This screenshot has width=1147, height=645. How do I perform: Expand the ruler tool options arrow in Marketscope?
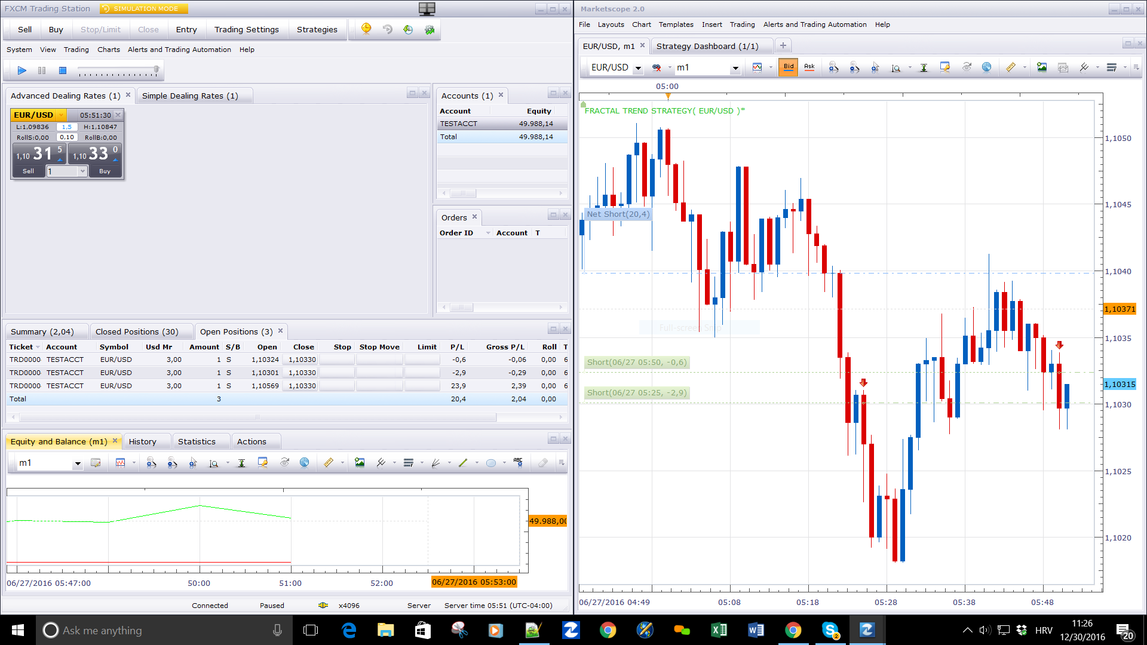pos(1024,67)
